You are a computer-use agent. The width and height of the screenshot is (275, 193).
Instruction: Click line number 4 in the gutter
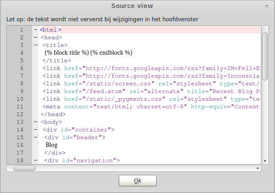click(x=22, y=53)
